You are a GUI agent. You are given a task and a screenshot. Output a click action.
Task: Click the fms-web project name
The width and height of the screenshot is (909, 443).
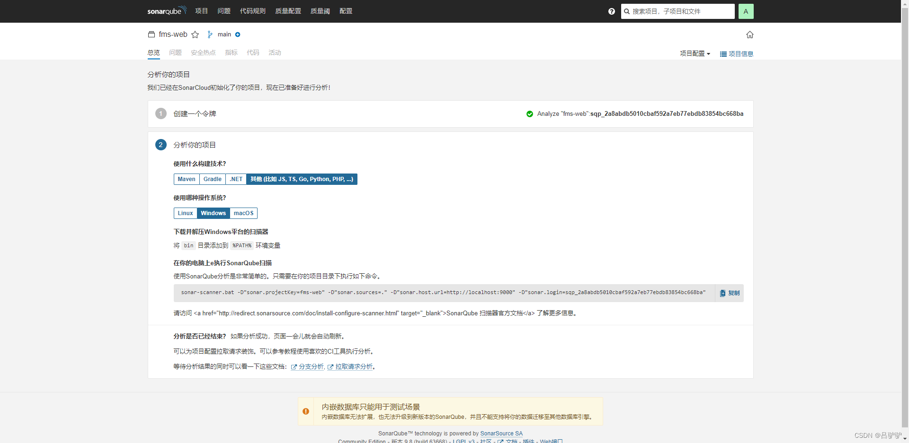(x=173, y=35)
